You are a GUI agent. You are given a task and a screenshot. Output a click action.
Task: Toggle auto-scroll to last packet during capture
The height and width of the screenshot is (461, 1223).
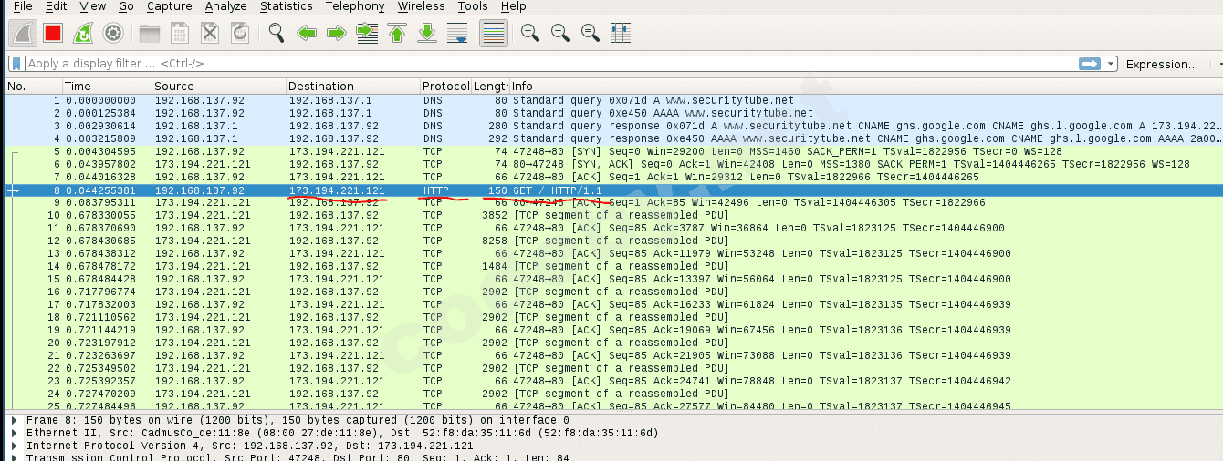click(x=457, y=34)
